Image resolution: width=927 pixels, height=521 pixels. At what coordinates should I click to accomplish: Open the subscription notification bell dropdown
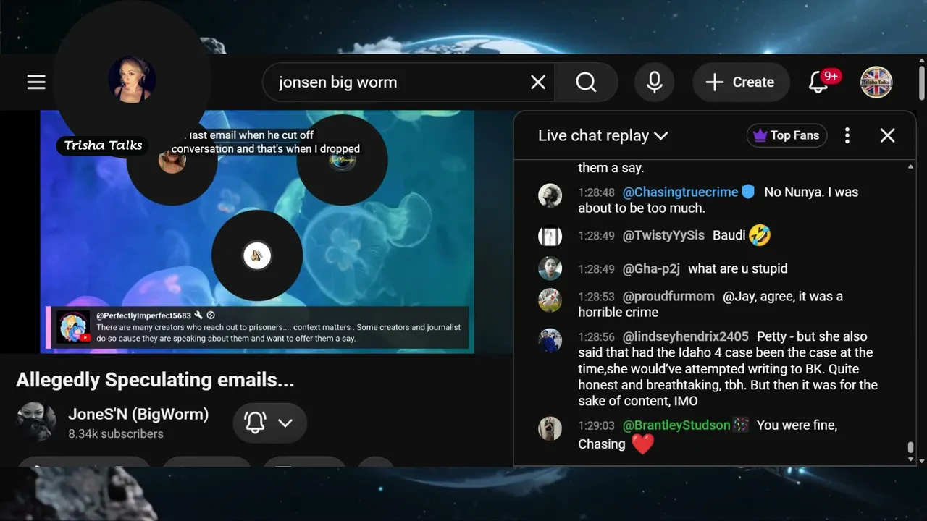[269, 423]
